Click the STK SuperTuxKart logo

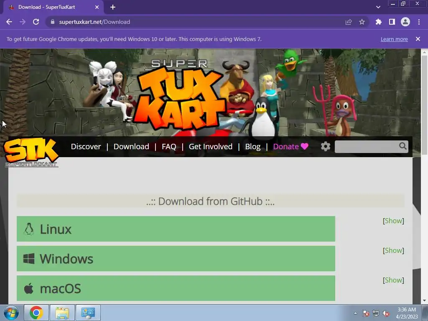pos(31,152)
